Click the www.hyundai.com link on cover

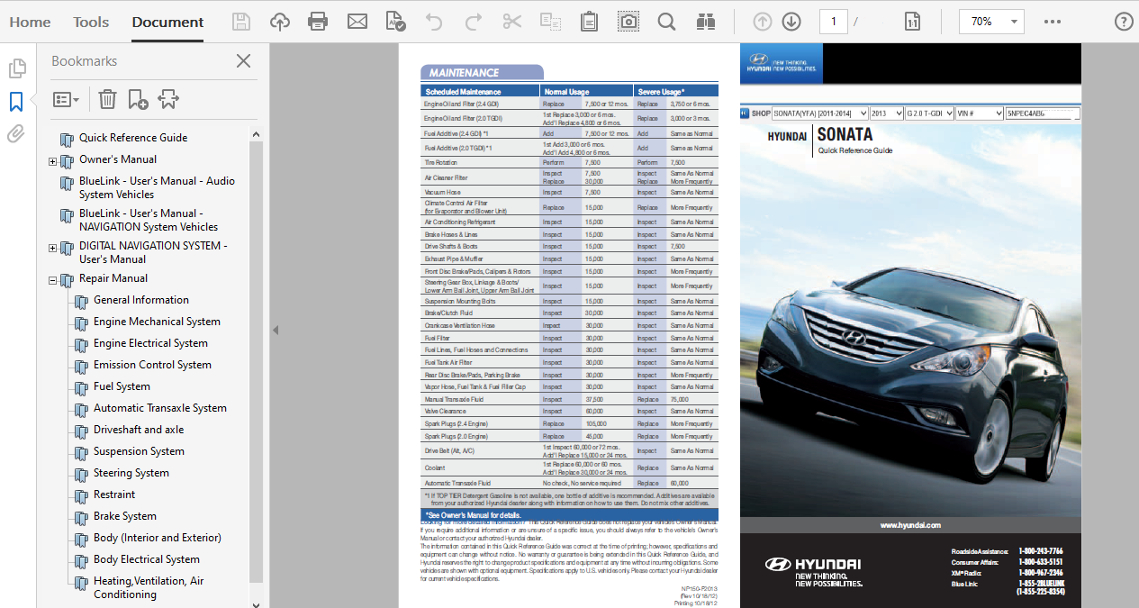coord(910,525)
